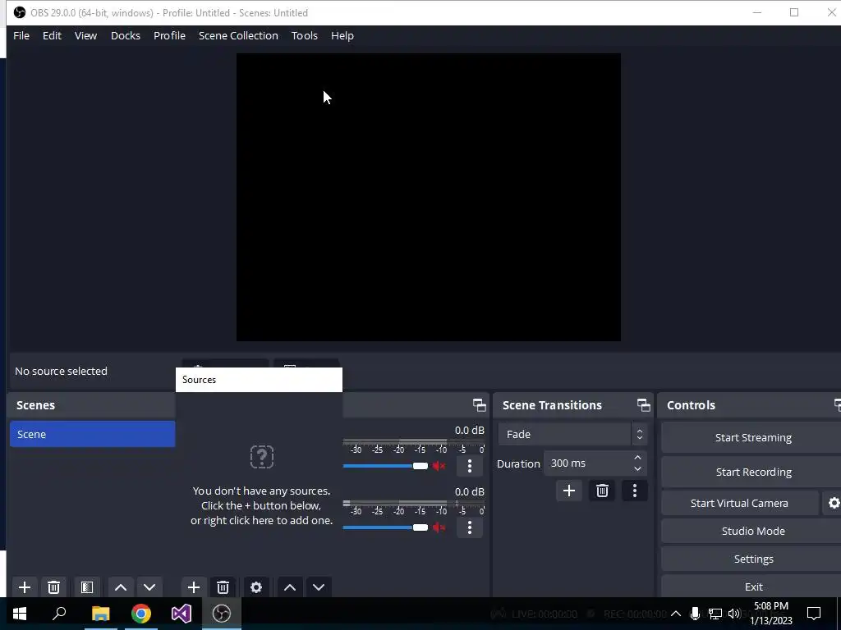This screenshot has width=841, height=630.
Task: Click the empty sources help area
Action: [x=262, y=485]
